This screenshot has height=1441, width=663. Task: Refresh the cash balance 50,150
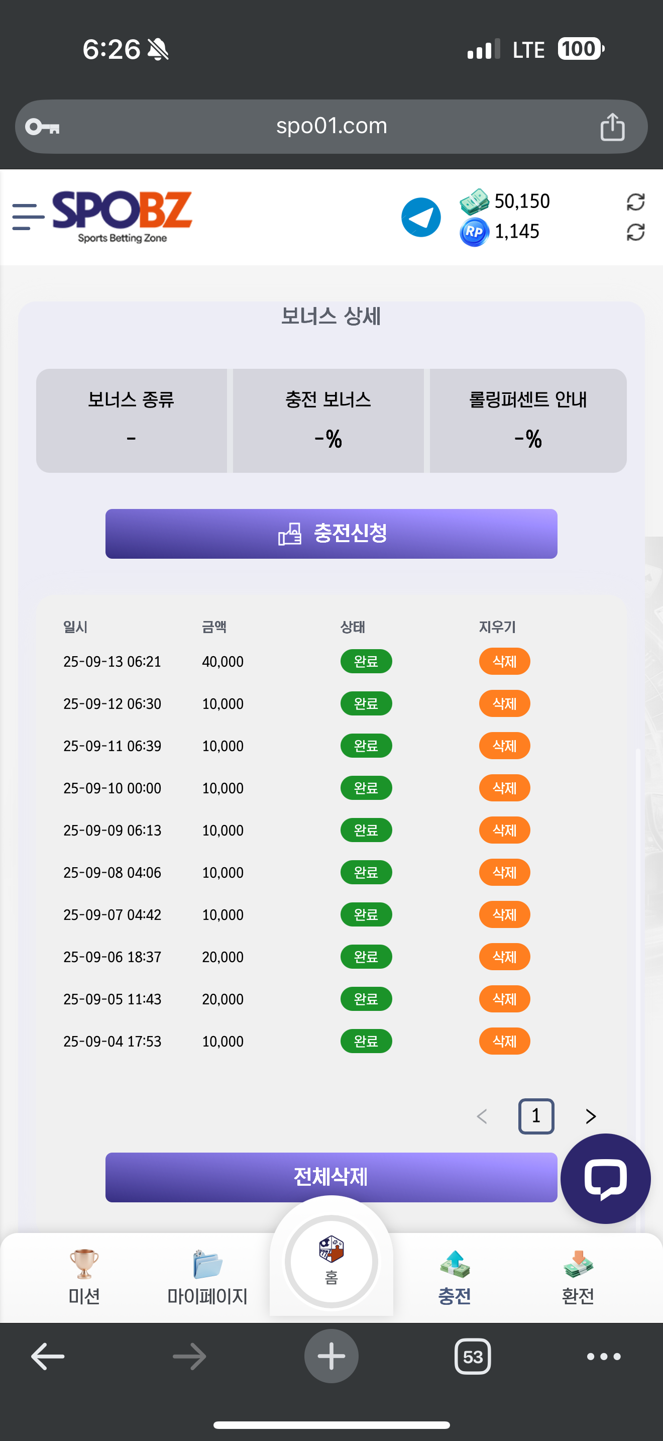click(635, 202)
